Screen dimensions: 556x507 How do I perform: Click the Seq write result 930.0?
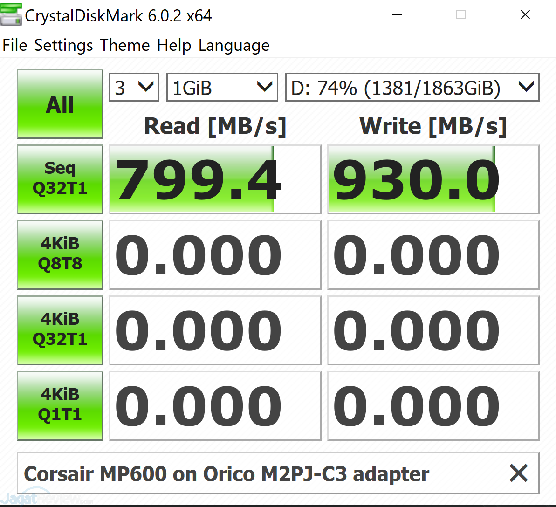point(433,179)
